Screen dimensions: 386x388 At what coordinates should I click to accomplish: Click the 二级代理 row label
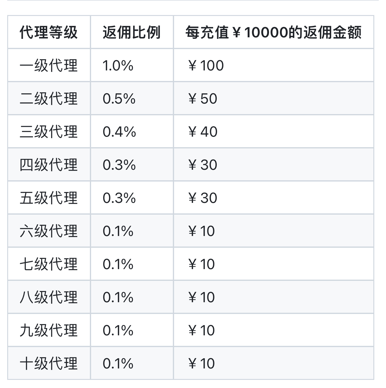(49, 98)
